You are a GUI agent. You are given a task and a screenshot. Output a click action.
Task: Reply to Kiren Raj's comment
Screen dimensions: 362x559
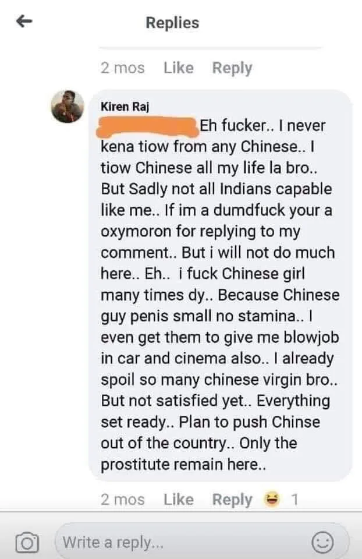(232, 500)
